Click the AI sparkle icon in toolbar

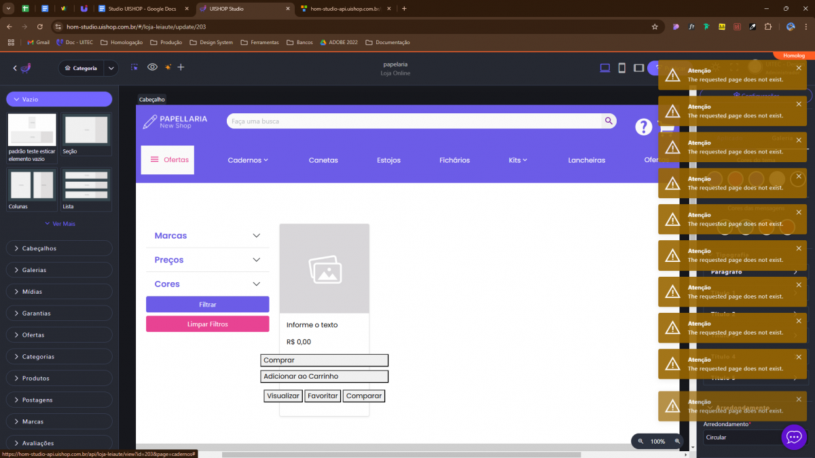(167, 67)
